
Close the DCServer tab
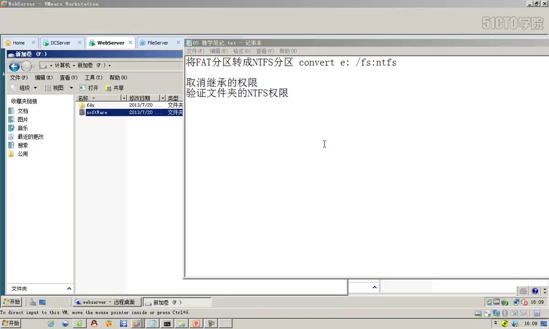click(x=79, y=42)
